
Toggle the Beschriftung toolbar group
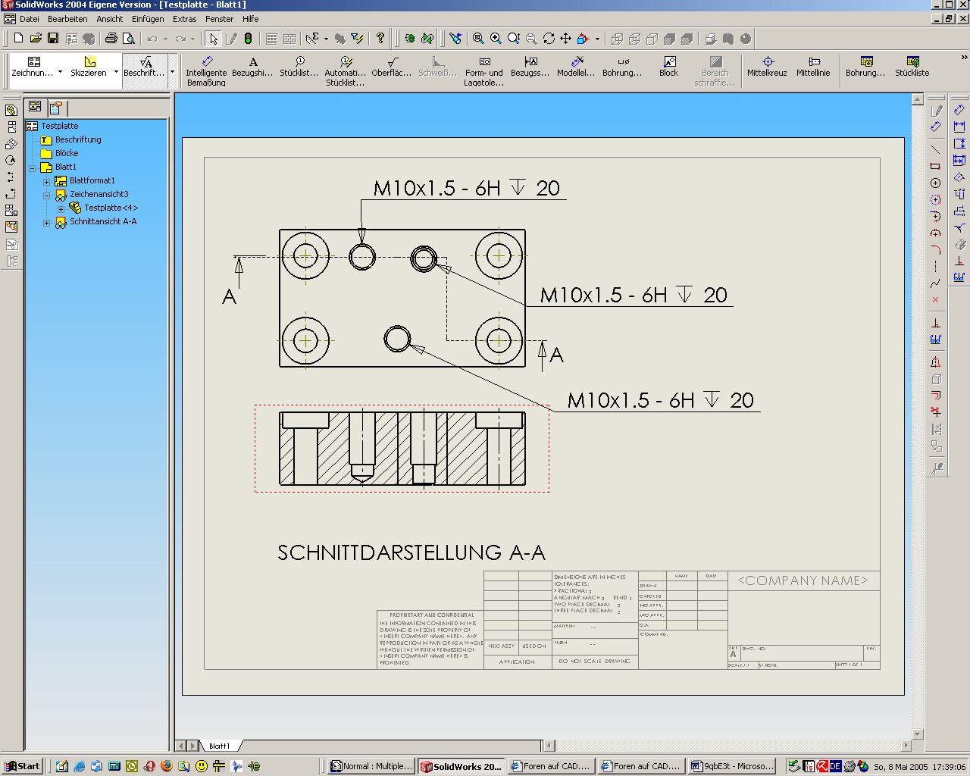click(x=144, y=67)
